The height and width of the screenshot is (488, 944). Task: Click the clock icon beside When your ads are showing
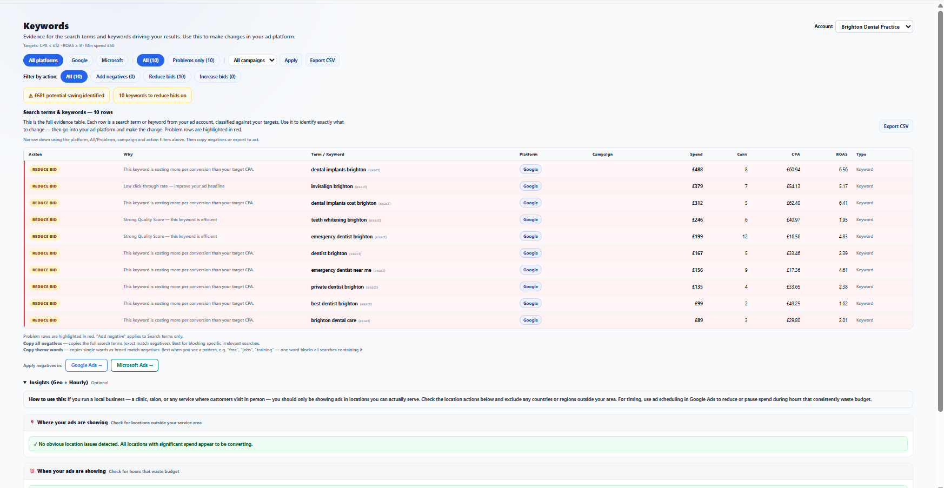coord(32,471)
